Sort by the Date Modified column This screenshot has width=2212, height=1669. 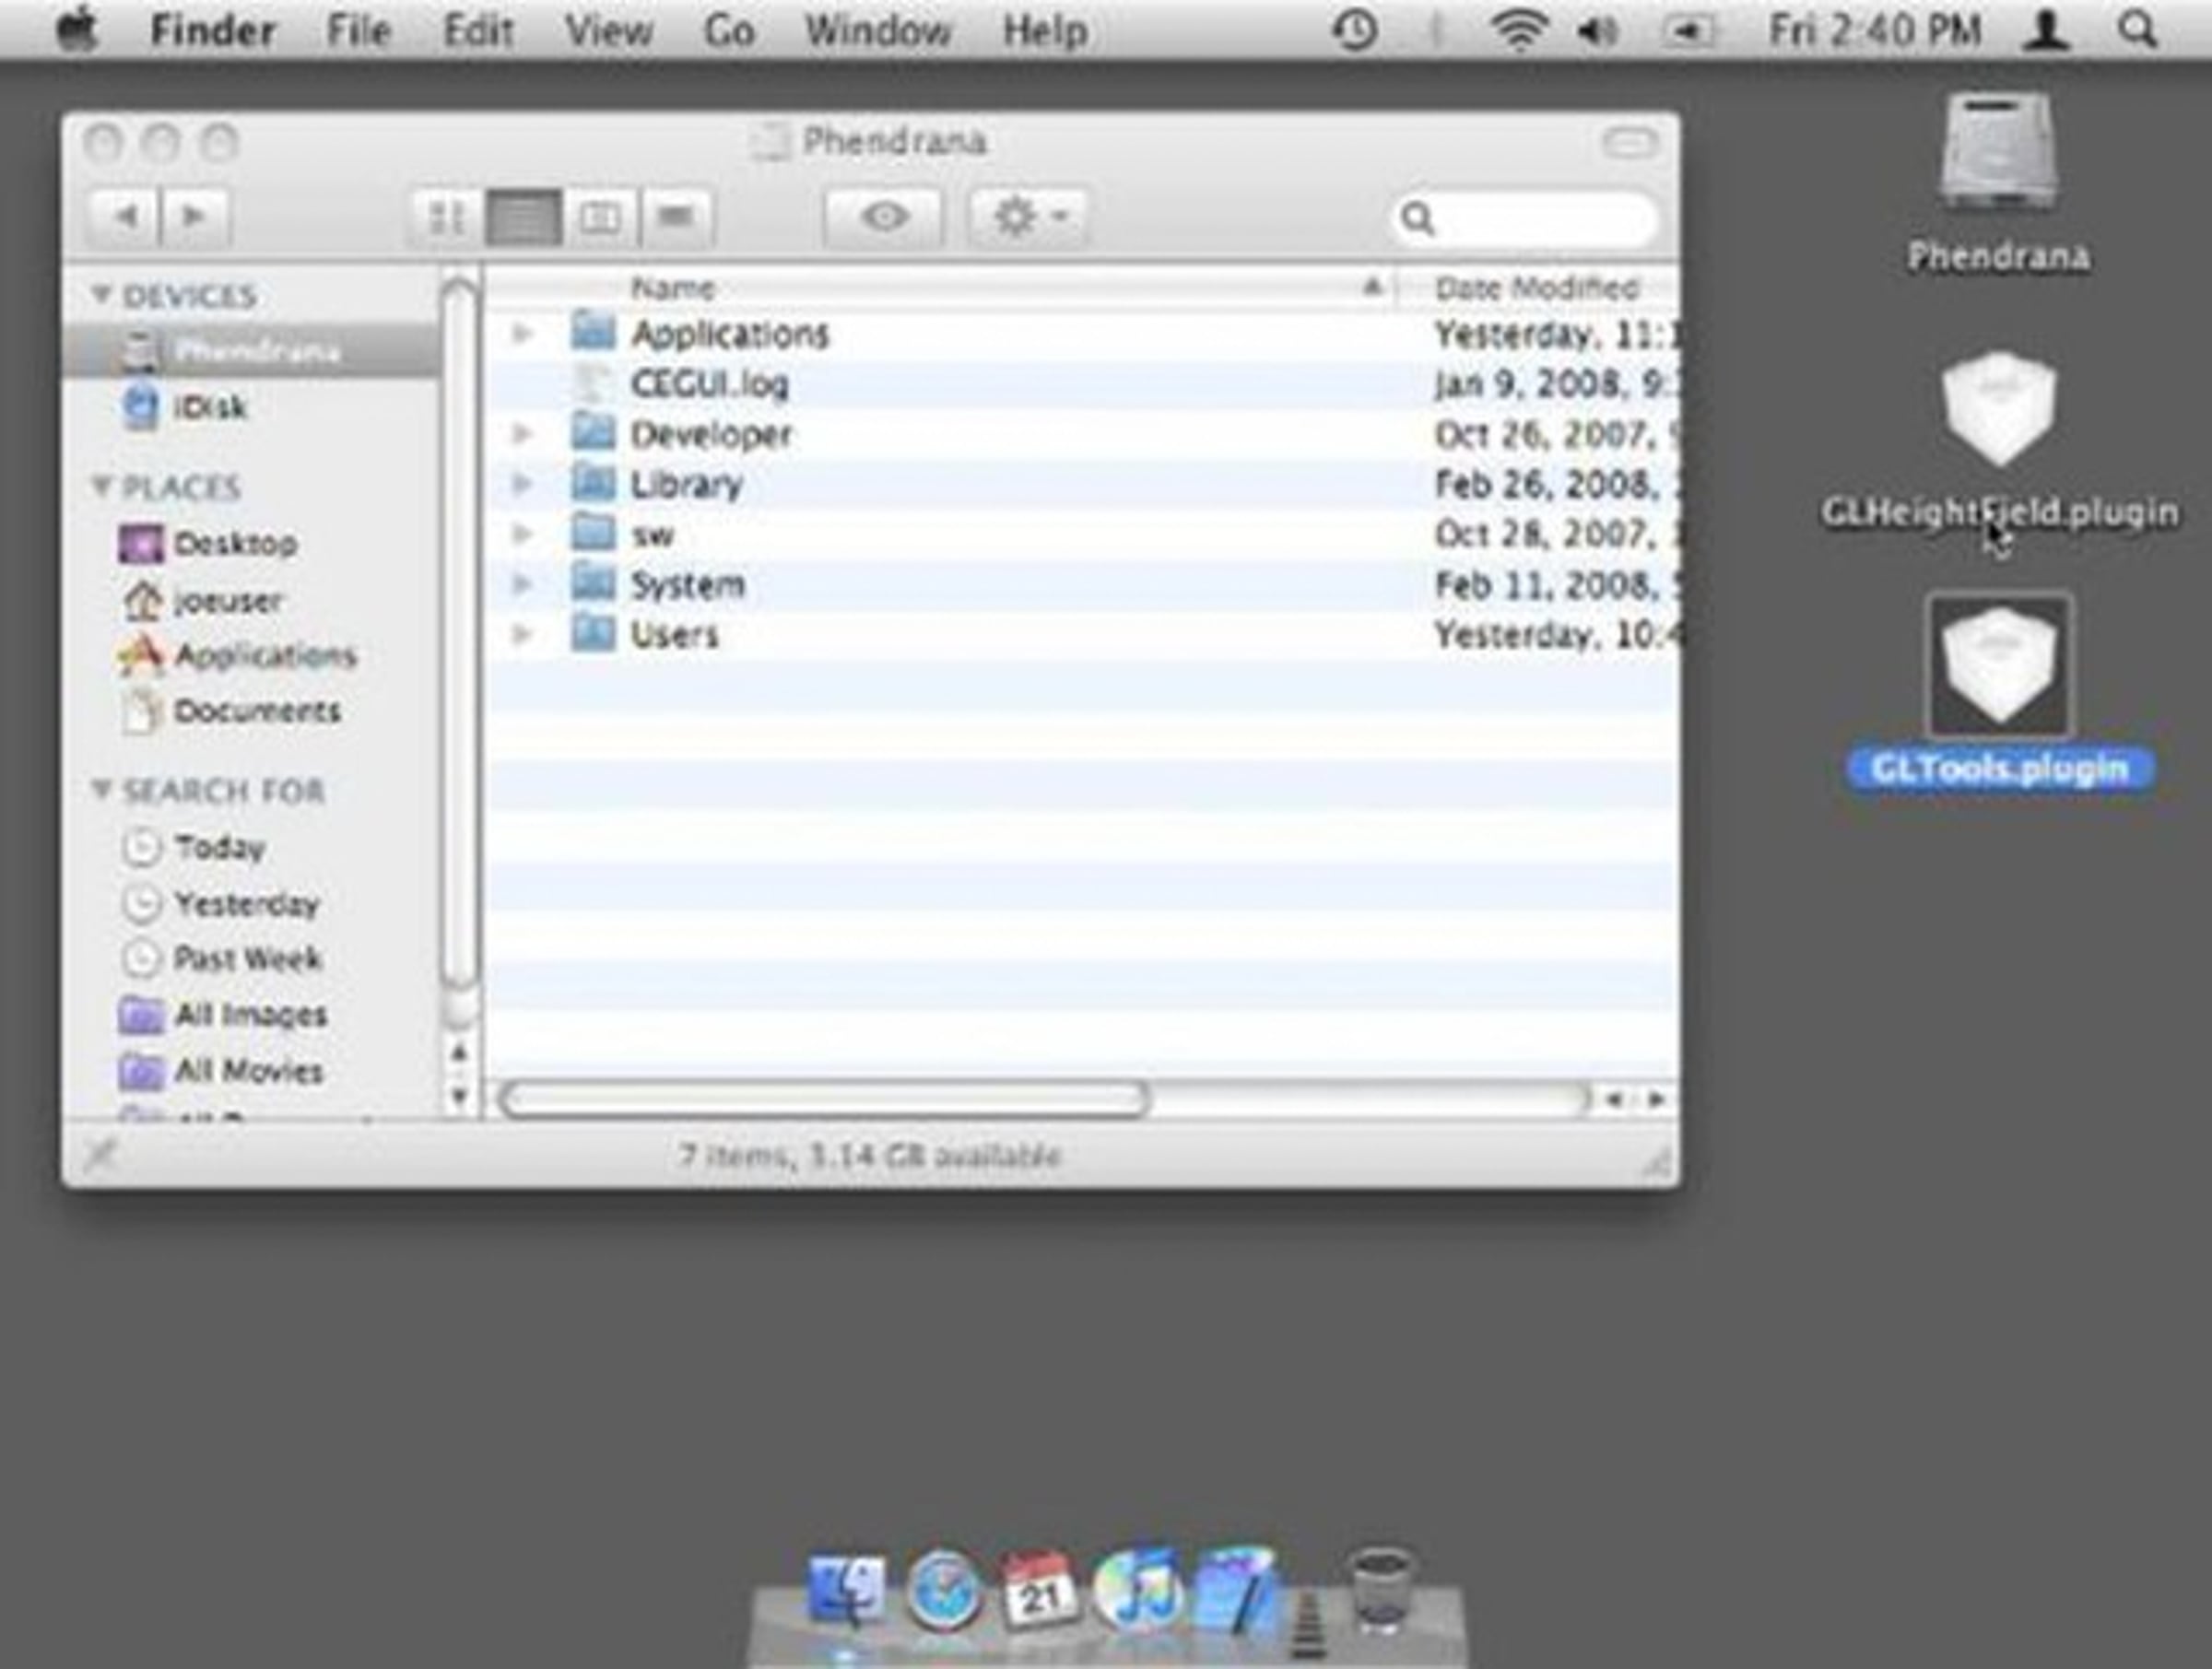(x=1537, y=288)
